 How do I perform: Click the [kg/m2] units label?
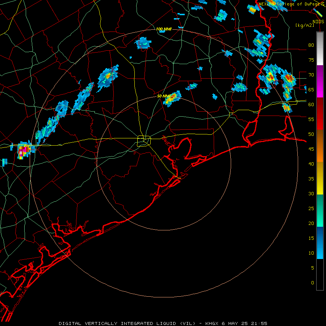[305, 25]
